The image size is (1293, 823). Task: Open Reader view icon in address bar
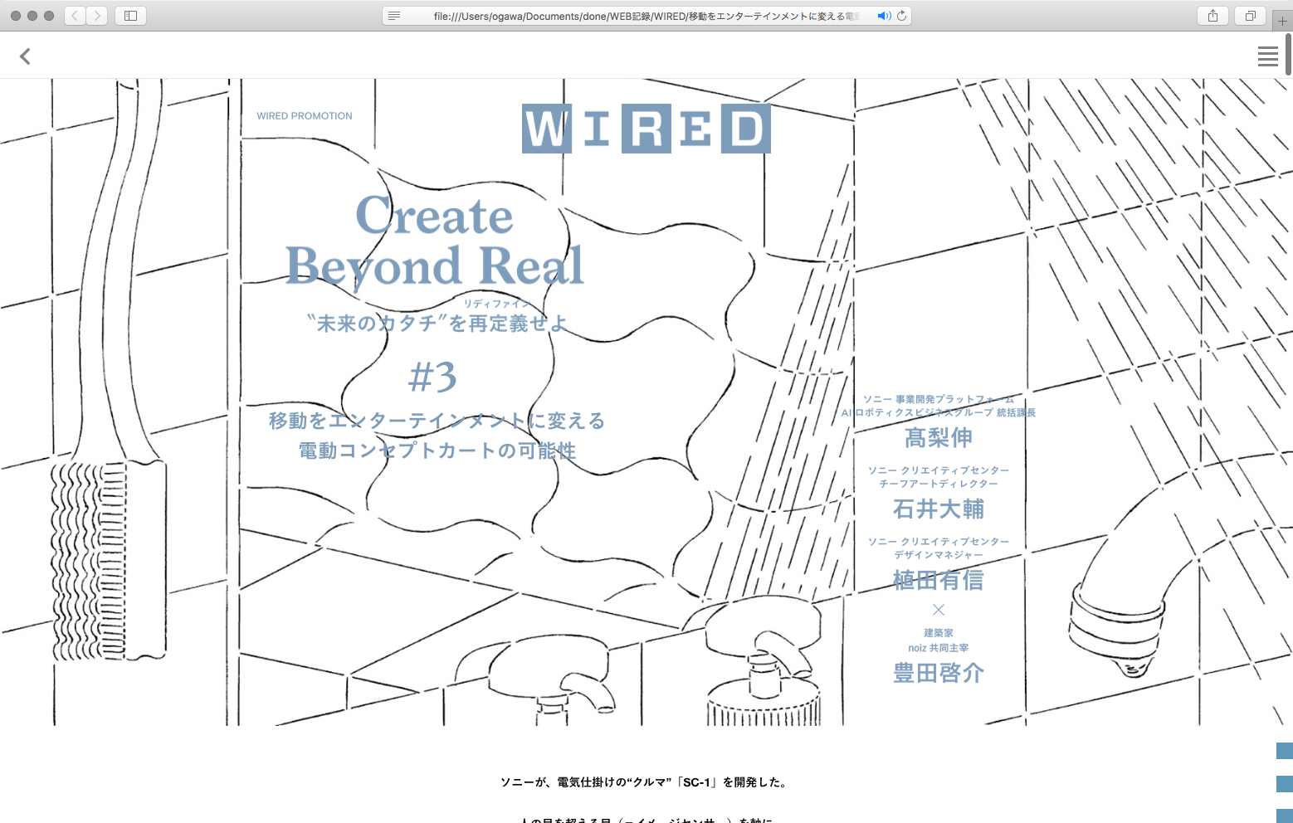coord(394,16)
